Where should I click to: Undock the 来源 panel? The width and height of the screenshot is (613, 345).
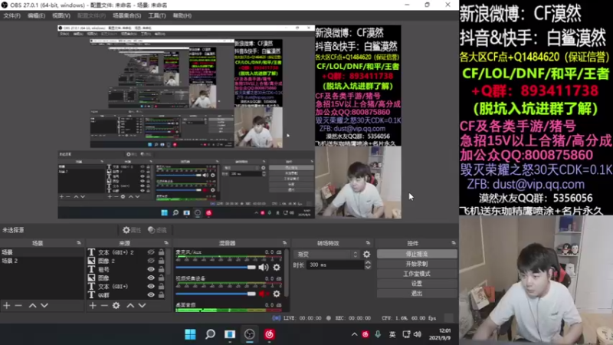point(166,243)
